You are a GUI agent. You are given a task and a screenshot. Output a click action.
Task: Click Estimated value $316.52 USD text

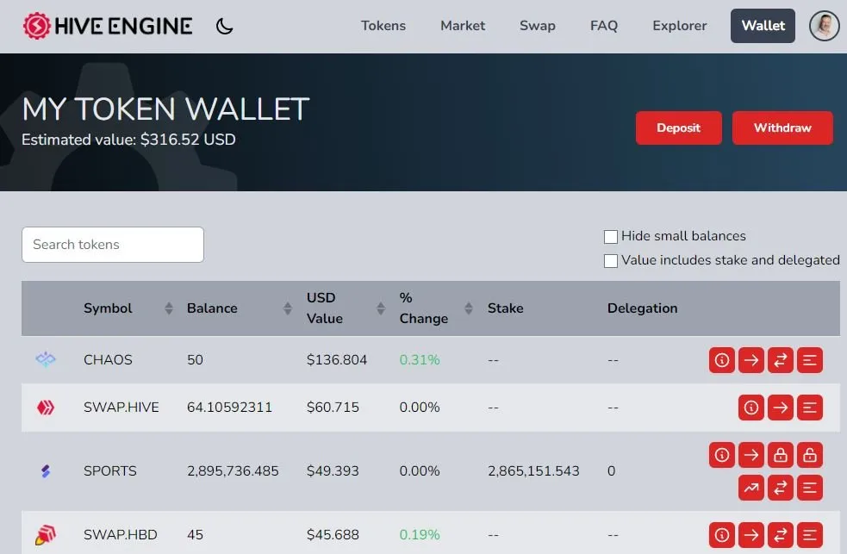128,140
